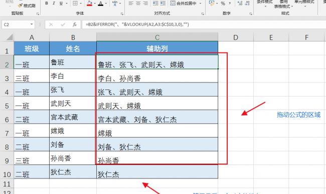326x194 pixels.
Task: Open the Insert Function fx dialog
Action: point(75,24)
